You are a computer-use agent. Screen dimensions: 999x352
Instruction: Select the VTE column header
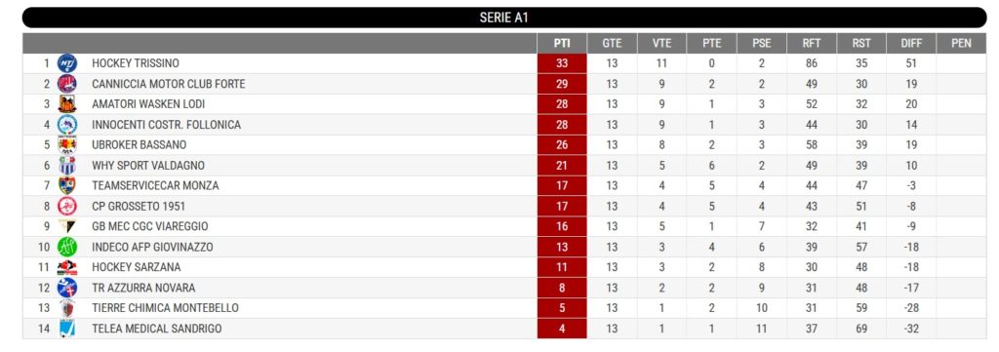tap(662, 43)
